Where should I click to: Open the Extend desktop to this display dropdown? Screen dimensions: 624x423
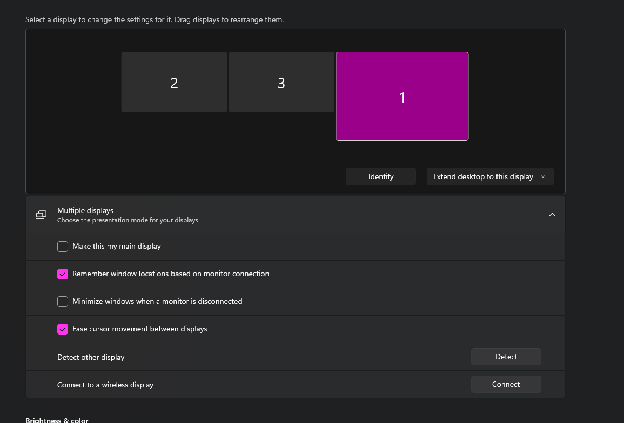click(x=490, y=176)
